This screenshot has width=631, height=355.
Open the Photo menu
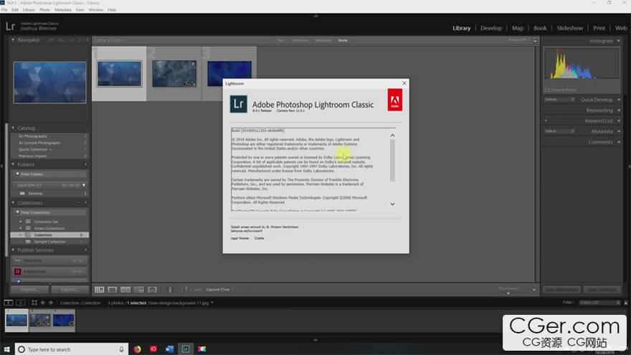click(x=44, y=9)
